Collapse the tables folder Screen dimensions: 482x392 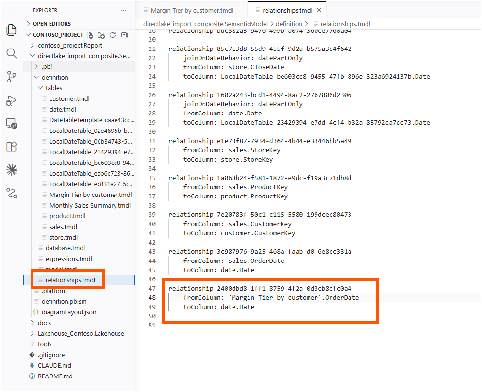(x=54, y=88)
